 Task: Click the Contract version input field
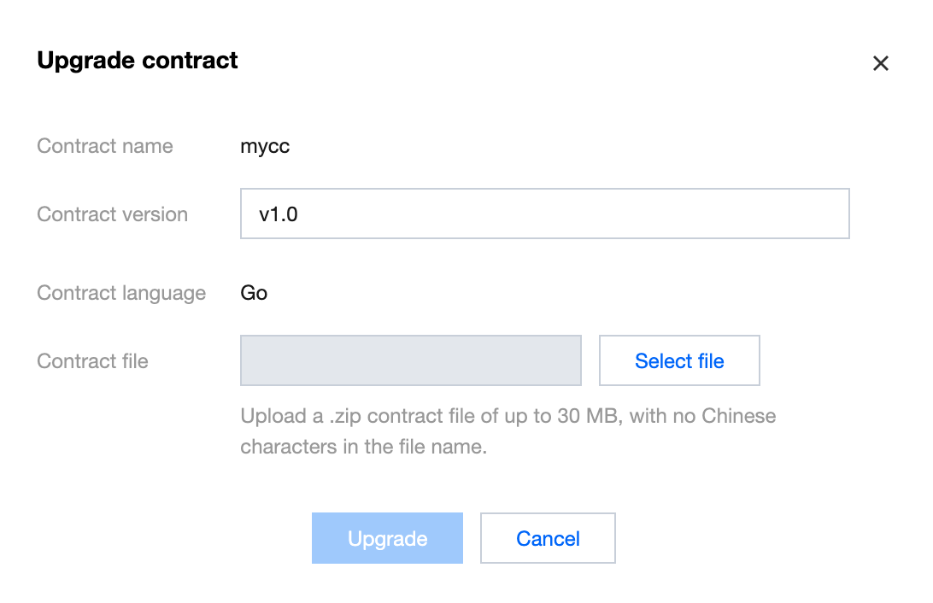coord(544,214)
